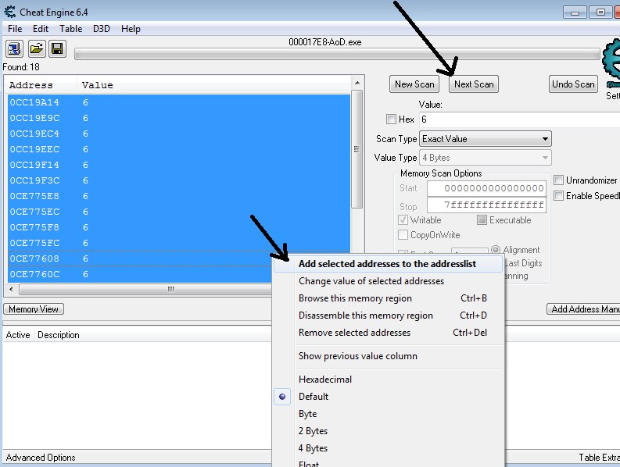
Task: Open the File menu
Action: (15, 29)
